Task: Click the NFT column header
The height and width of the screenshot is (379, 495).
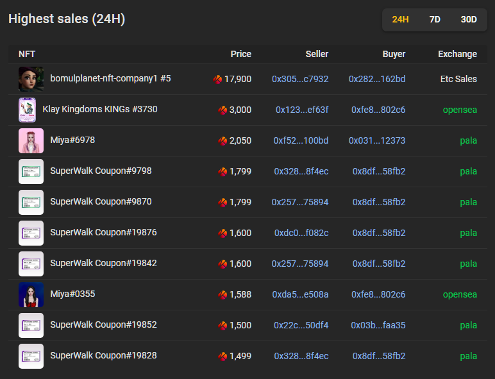Action: pos(27,54)
